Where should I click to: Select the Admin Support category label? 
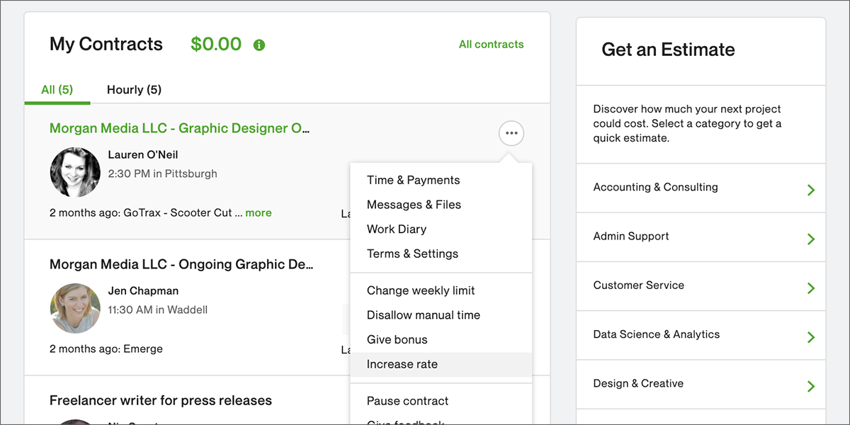631,236
